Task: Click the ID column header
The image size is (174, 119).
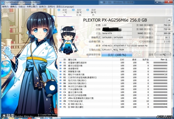Action: [65, 59]
